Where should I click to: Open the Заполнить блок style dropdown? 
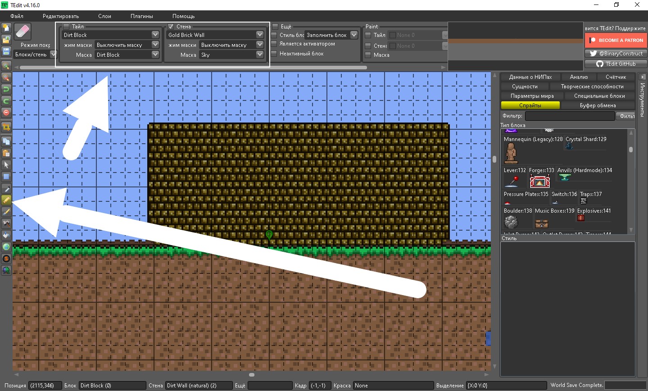pos(331,35)
